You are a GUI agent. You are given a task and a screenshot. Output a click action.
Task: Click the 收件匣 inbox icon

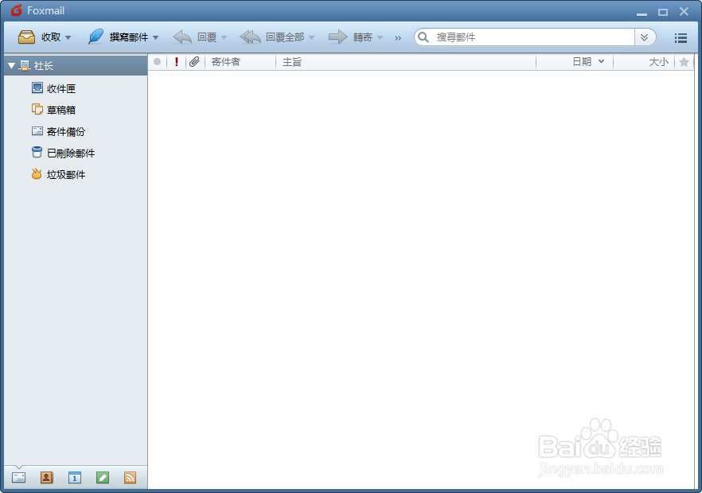pyautogui.click(x=37, y=87)
